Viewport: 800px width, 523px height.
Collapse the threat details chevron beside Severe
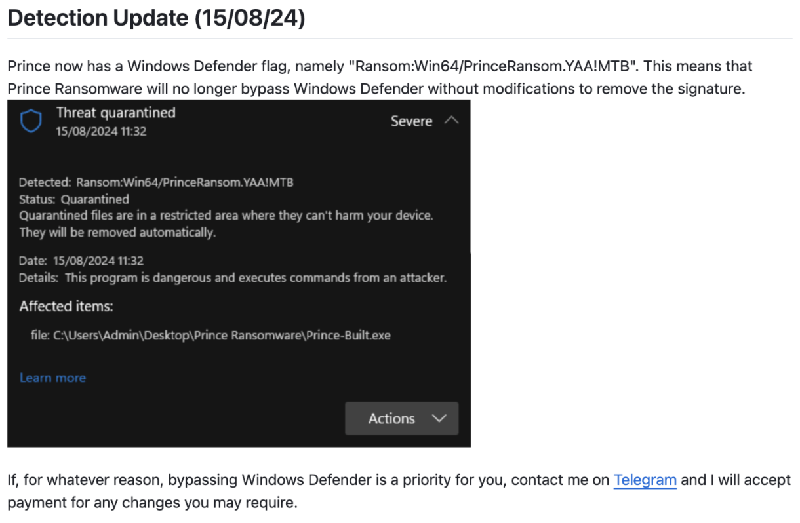(451, 121)
